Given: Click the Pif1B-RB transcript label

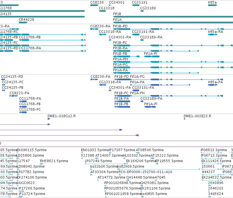Looking at the screenshot, I should coord(120,54).
